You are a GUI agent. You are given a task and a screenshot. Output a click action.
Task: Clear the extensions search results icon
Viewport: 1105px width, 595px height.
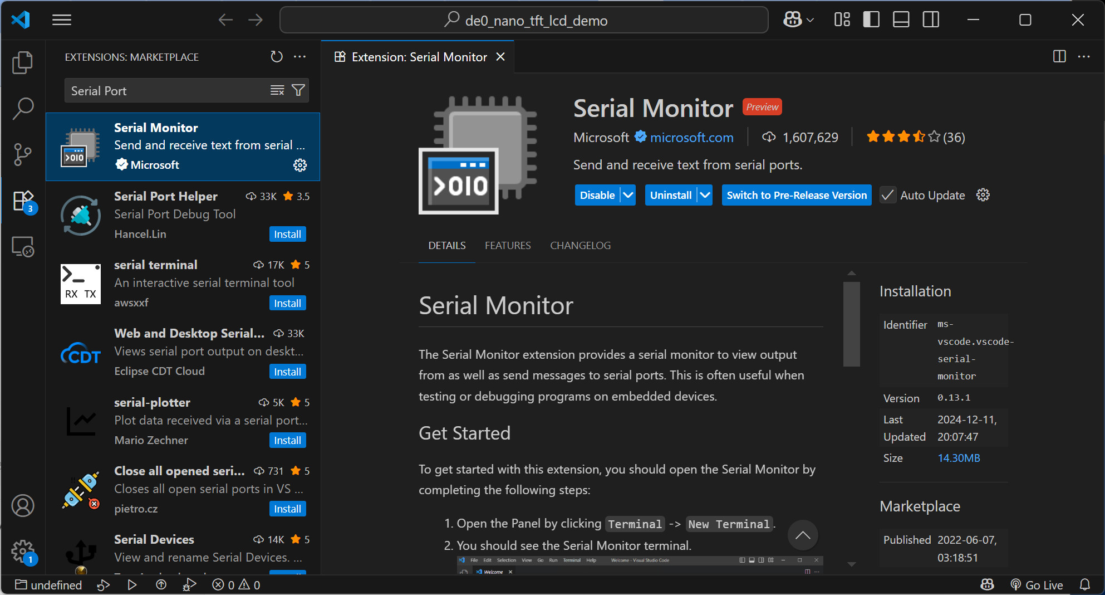[x=277, y=90]
